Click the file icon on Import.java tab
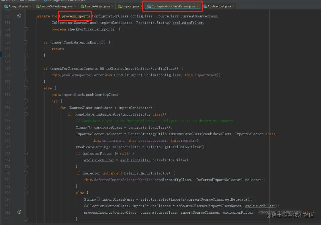Image resolution: width=321 pixels, height=225 pixels. pyautogui.click(x=120, y=6)
